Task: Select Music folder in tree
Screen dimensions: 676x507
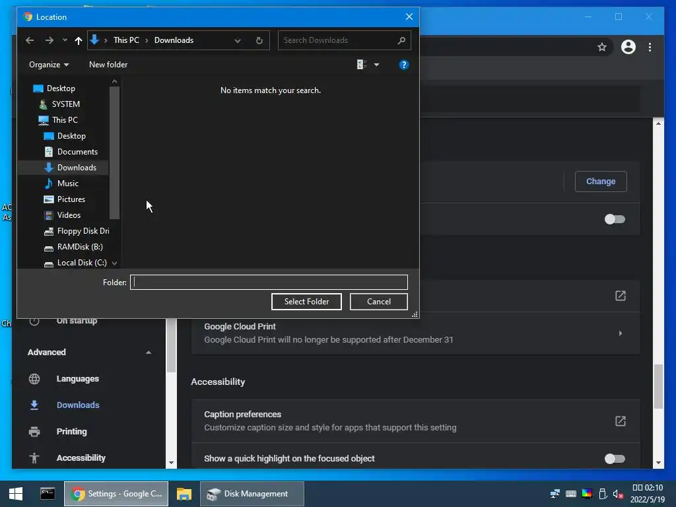Action: click(x=68, y=184)
